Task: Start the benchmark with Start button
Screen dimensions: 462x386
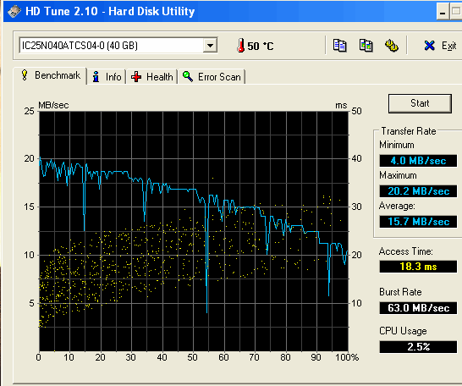Action: (420, 103)
